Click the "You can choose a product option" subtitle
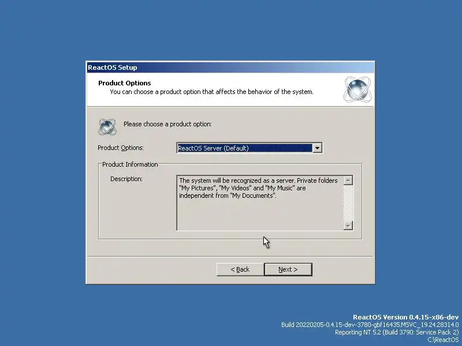462x346 pixels. tap(211, 92)
